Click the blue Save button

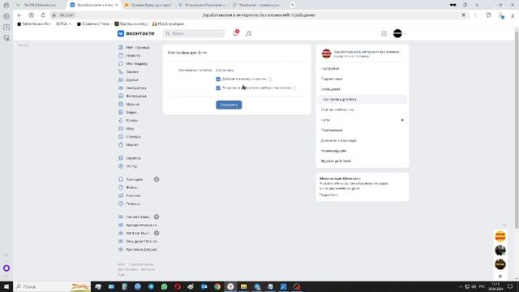tap(229, 105)
